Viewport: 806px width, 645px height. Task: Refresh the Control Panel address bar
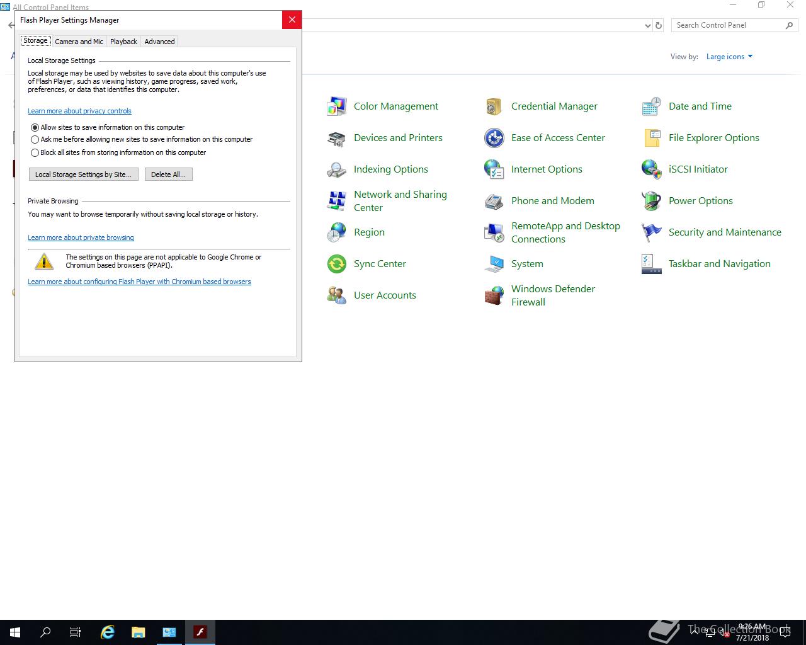[659, 25]
